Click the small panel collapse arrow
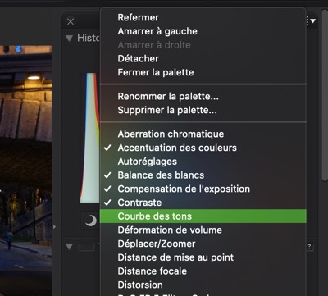Image resolution: width=328 pixels, height=296 pixels. 55,227
